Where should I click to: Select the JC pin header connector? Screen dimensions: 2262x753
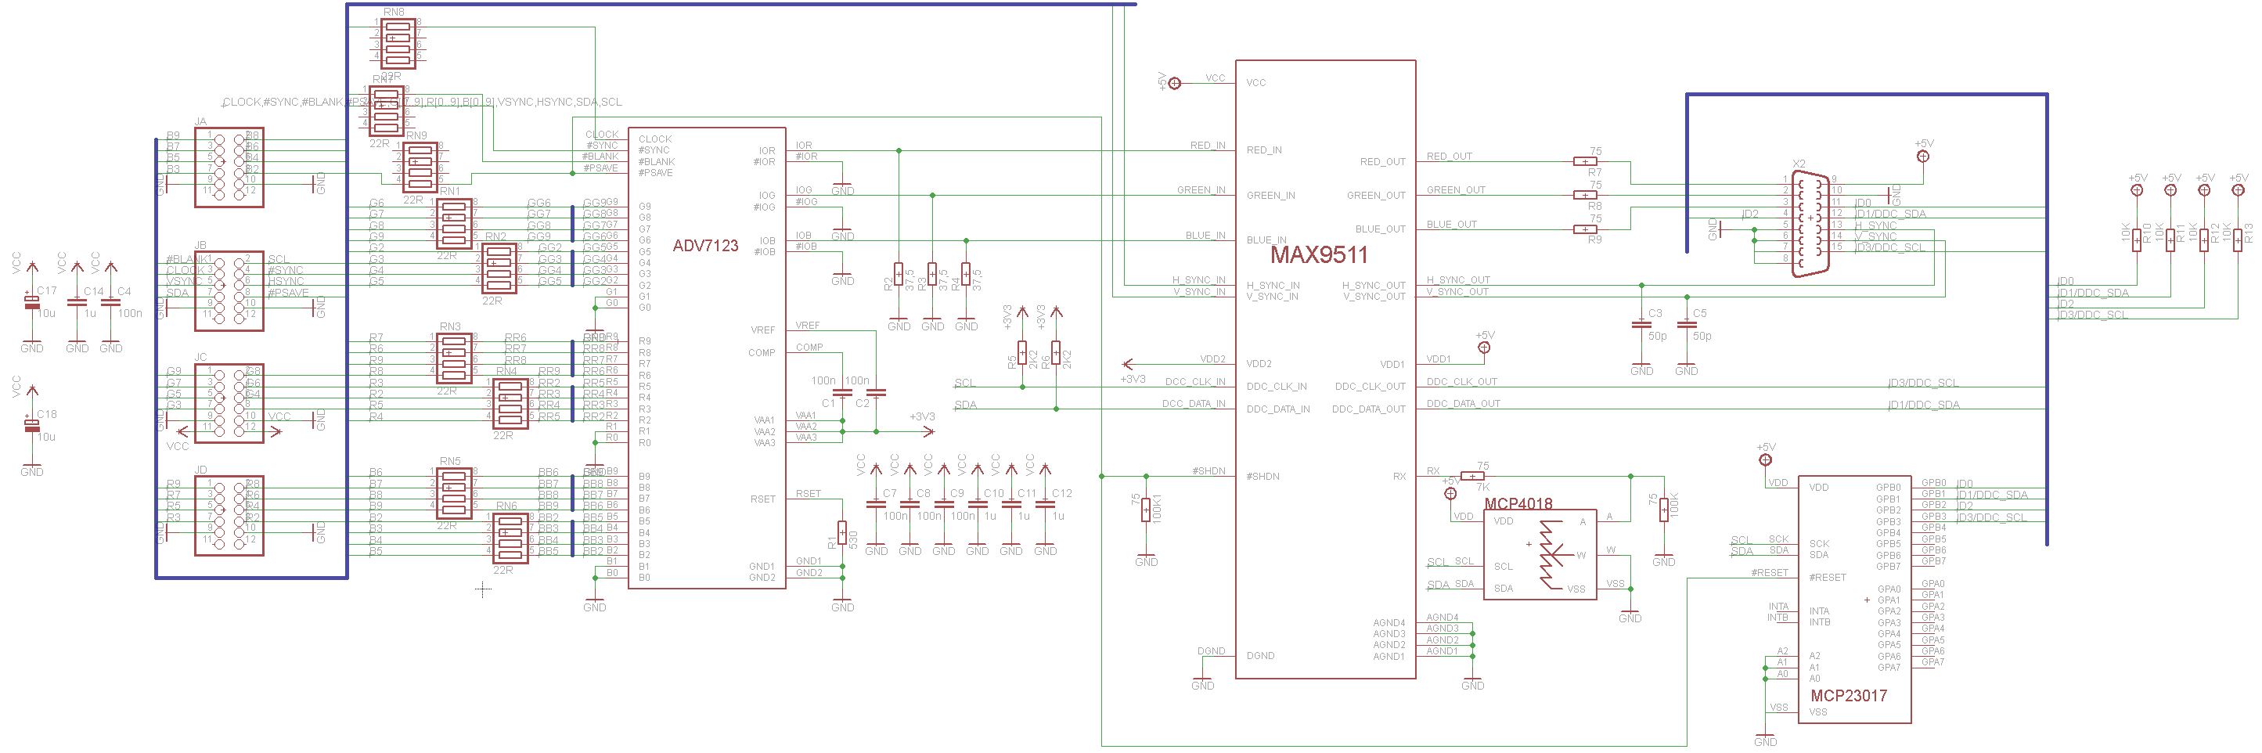[229, 403]
